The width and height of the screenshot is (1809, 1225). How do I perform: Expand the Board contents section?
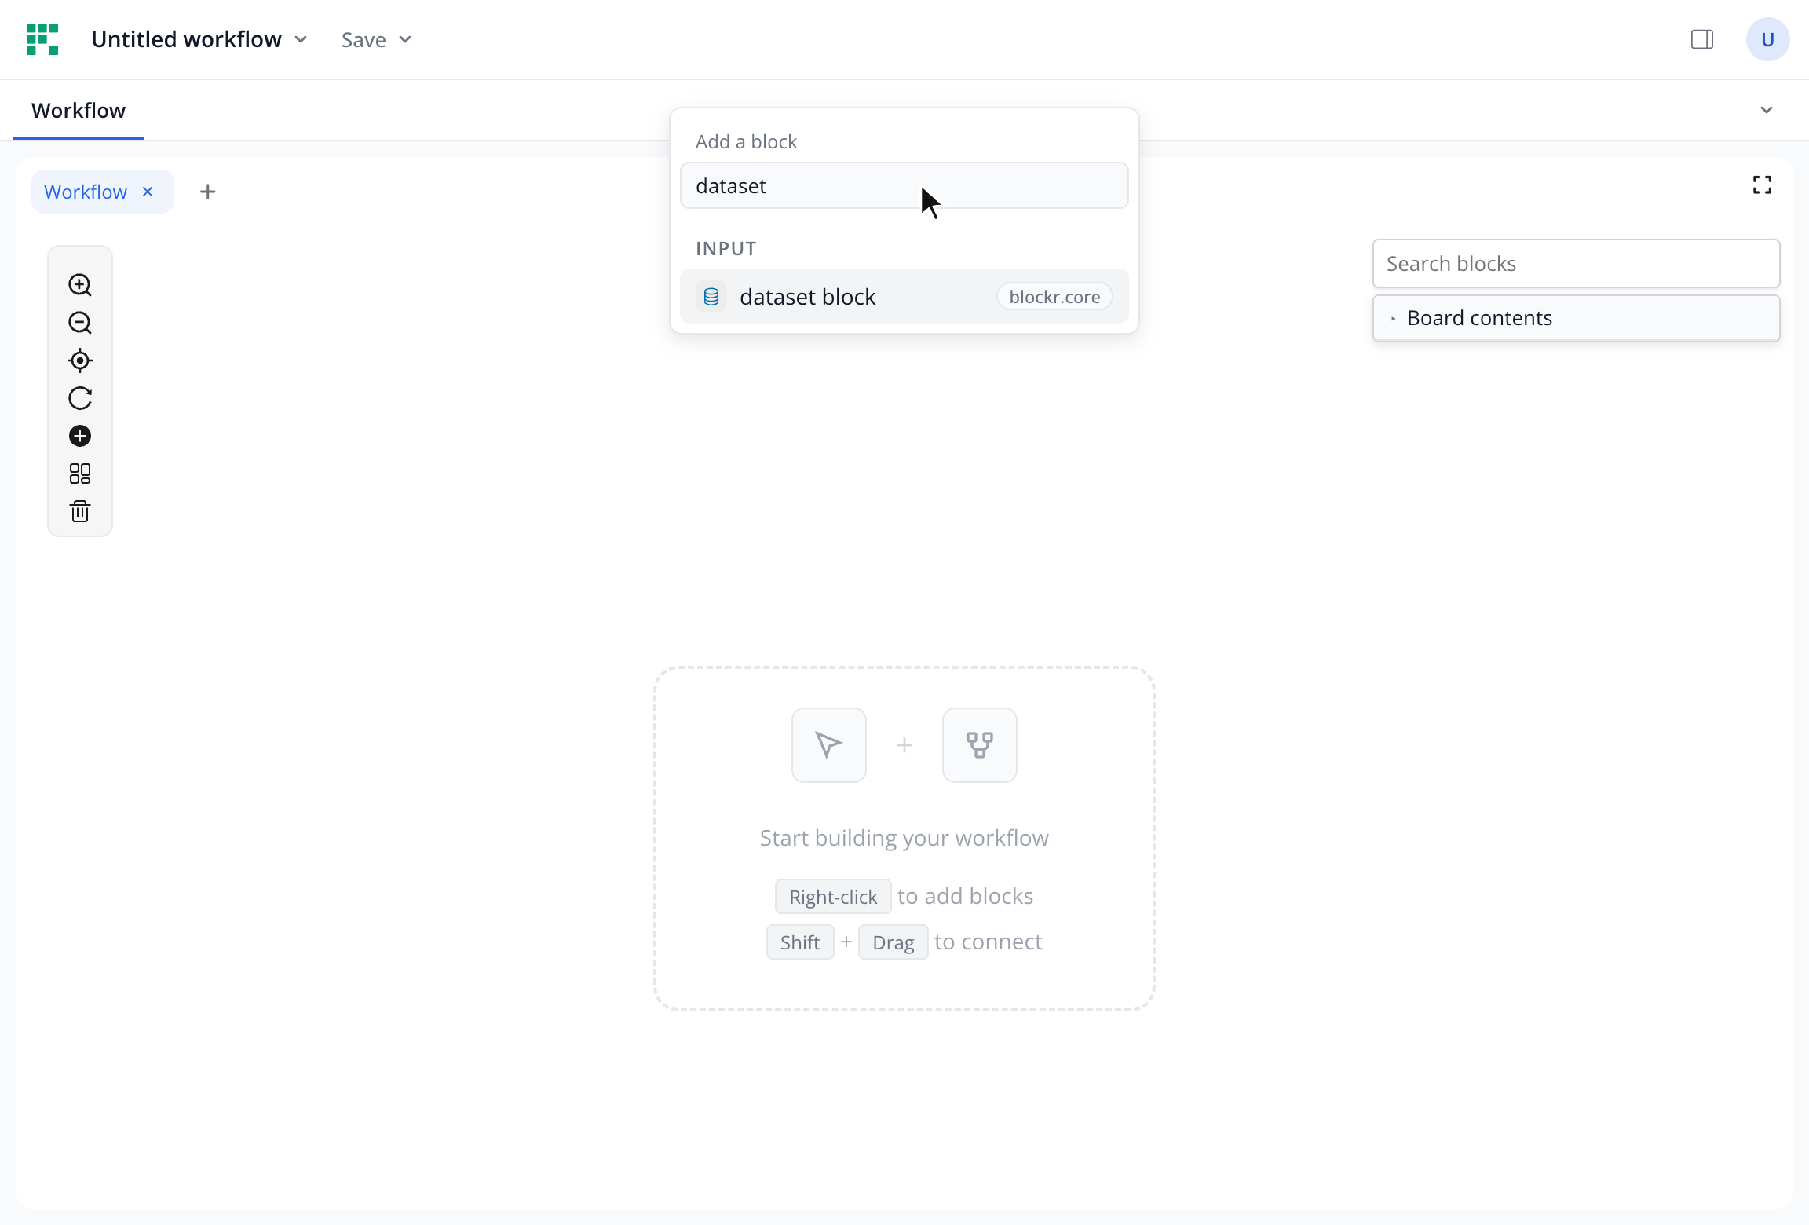(x=1576, y=318)
